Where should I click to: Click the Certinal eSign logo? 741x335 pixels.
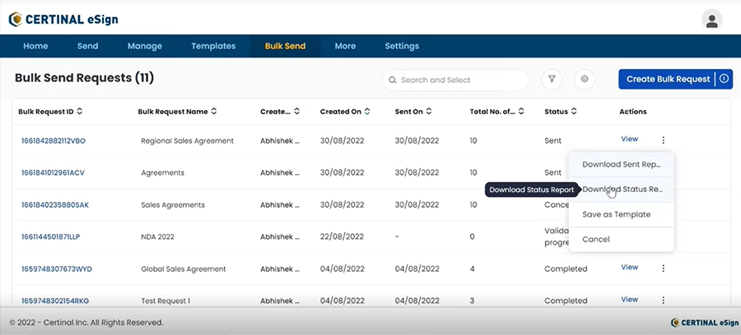pyautogui.click(x=63, y=20)
